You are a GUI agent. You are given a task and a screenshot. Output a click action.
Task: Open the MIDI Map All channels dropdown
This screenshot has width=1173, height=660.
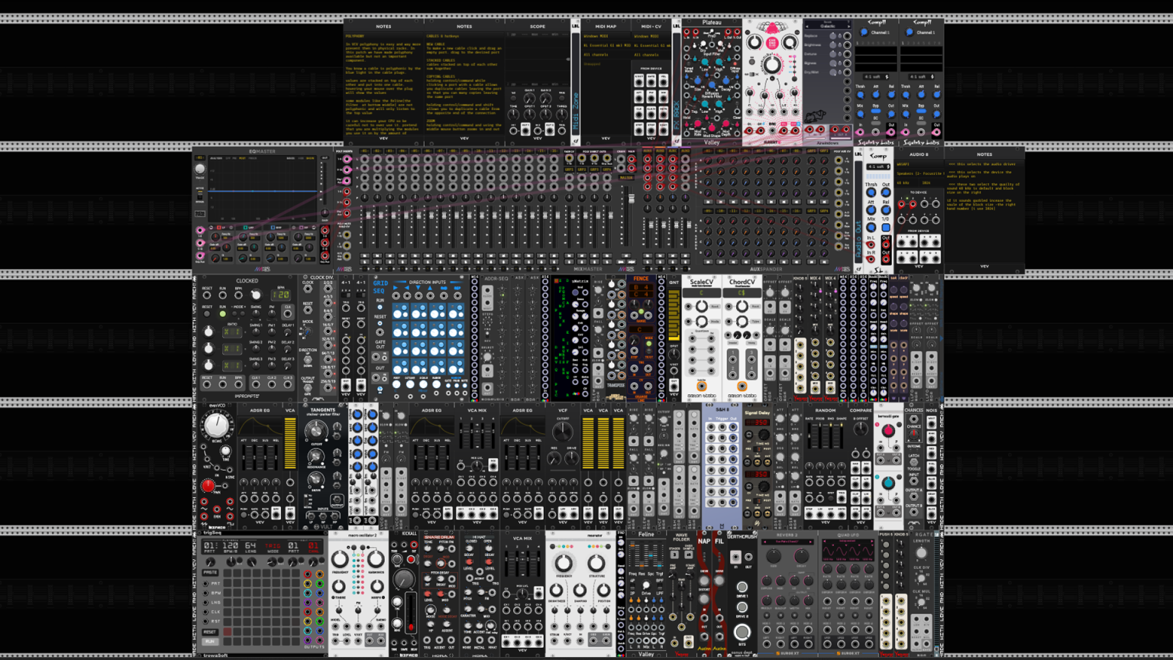(x=606, y=55)
